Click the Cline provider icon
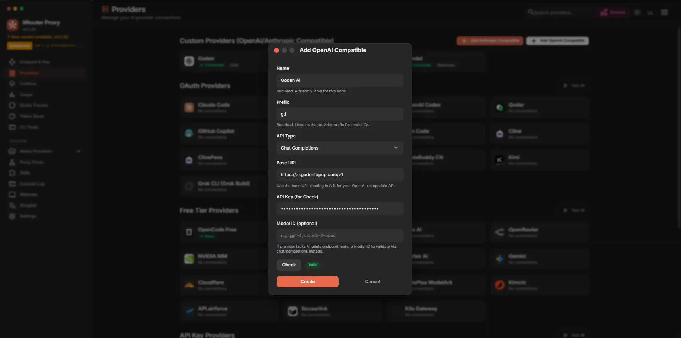This screenshot has width=681, height=338. [500, 134]
